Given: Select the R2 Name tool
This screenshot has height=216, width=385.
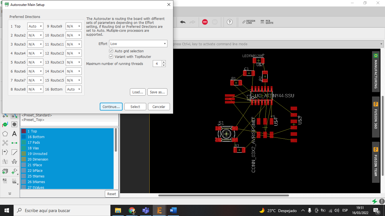Looking at the screenshot, I should 5,181.
